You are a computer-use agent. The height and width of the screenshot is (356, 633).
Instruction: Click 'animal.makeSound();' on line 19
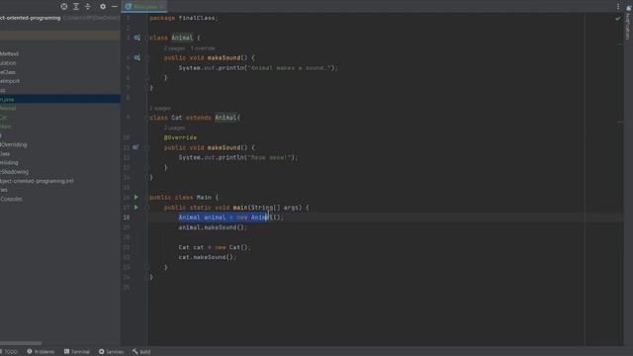click(213, 227)
